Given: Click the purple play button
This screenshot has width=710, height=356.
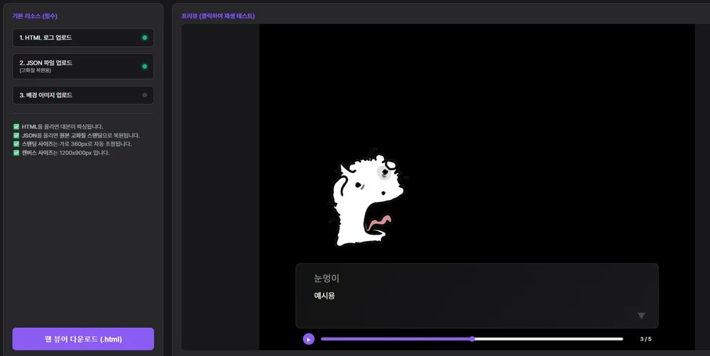Looking at the screenshot, I should coord(308,339).
